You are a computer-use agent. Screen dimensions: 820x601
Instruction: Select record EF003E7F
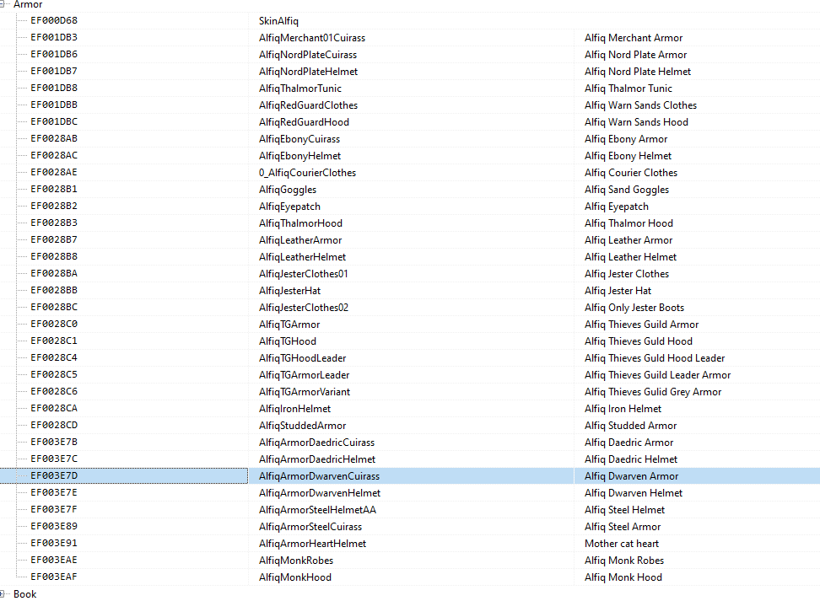(x=54, y=509)
